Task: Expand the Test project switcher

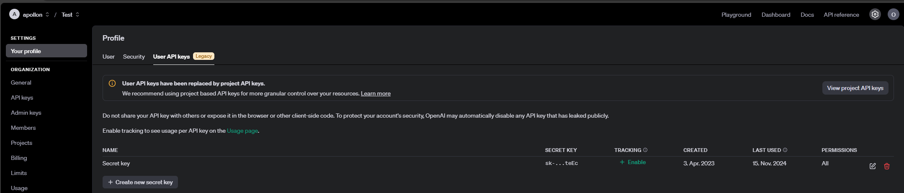Action: [x=77, y=15]
